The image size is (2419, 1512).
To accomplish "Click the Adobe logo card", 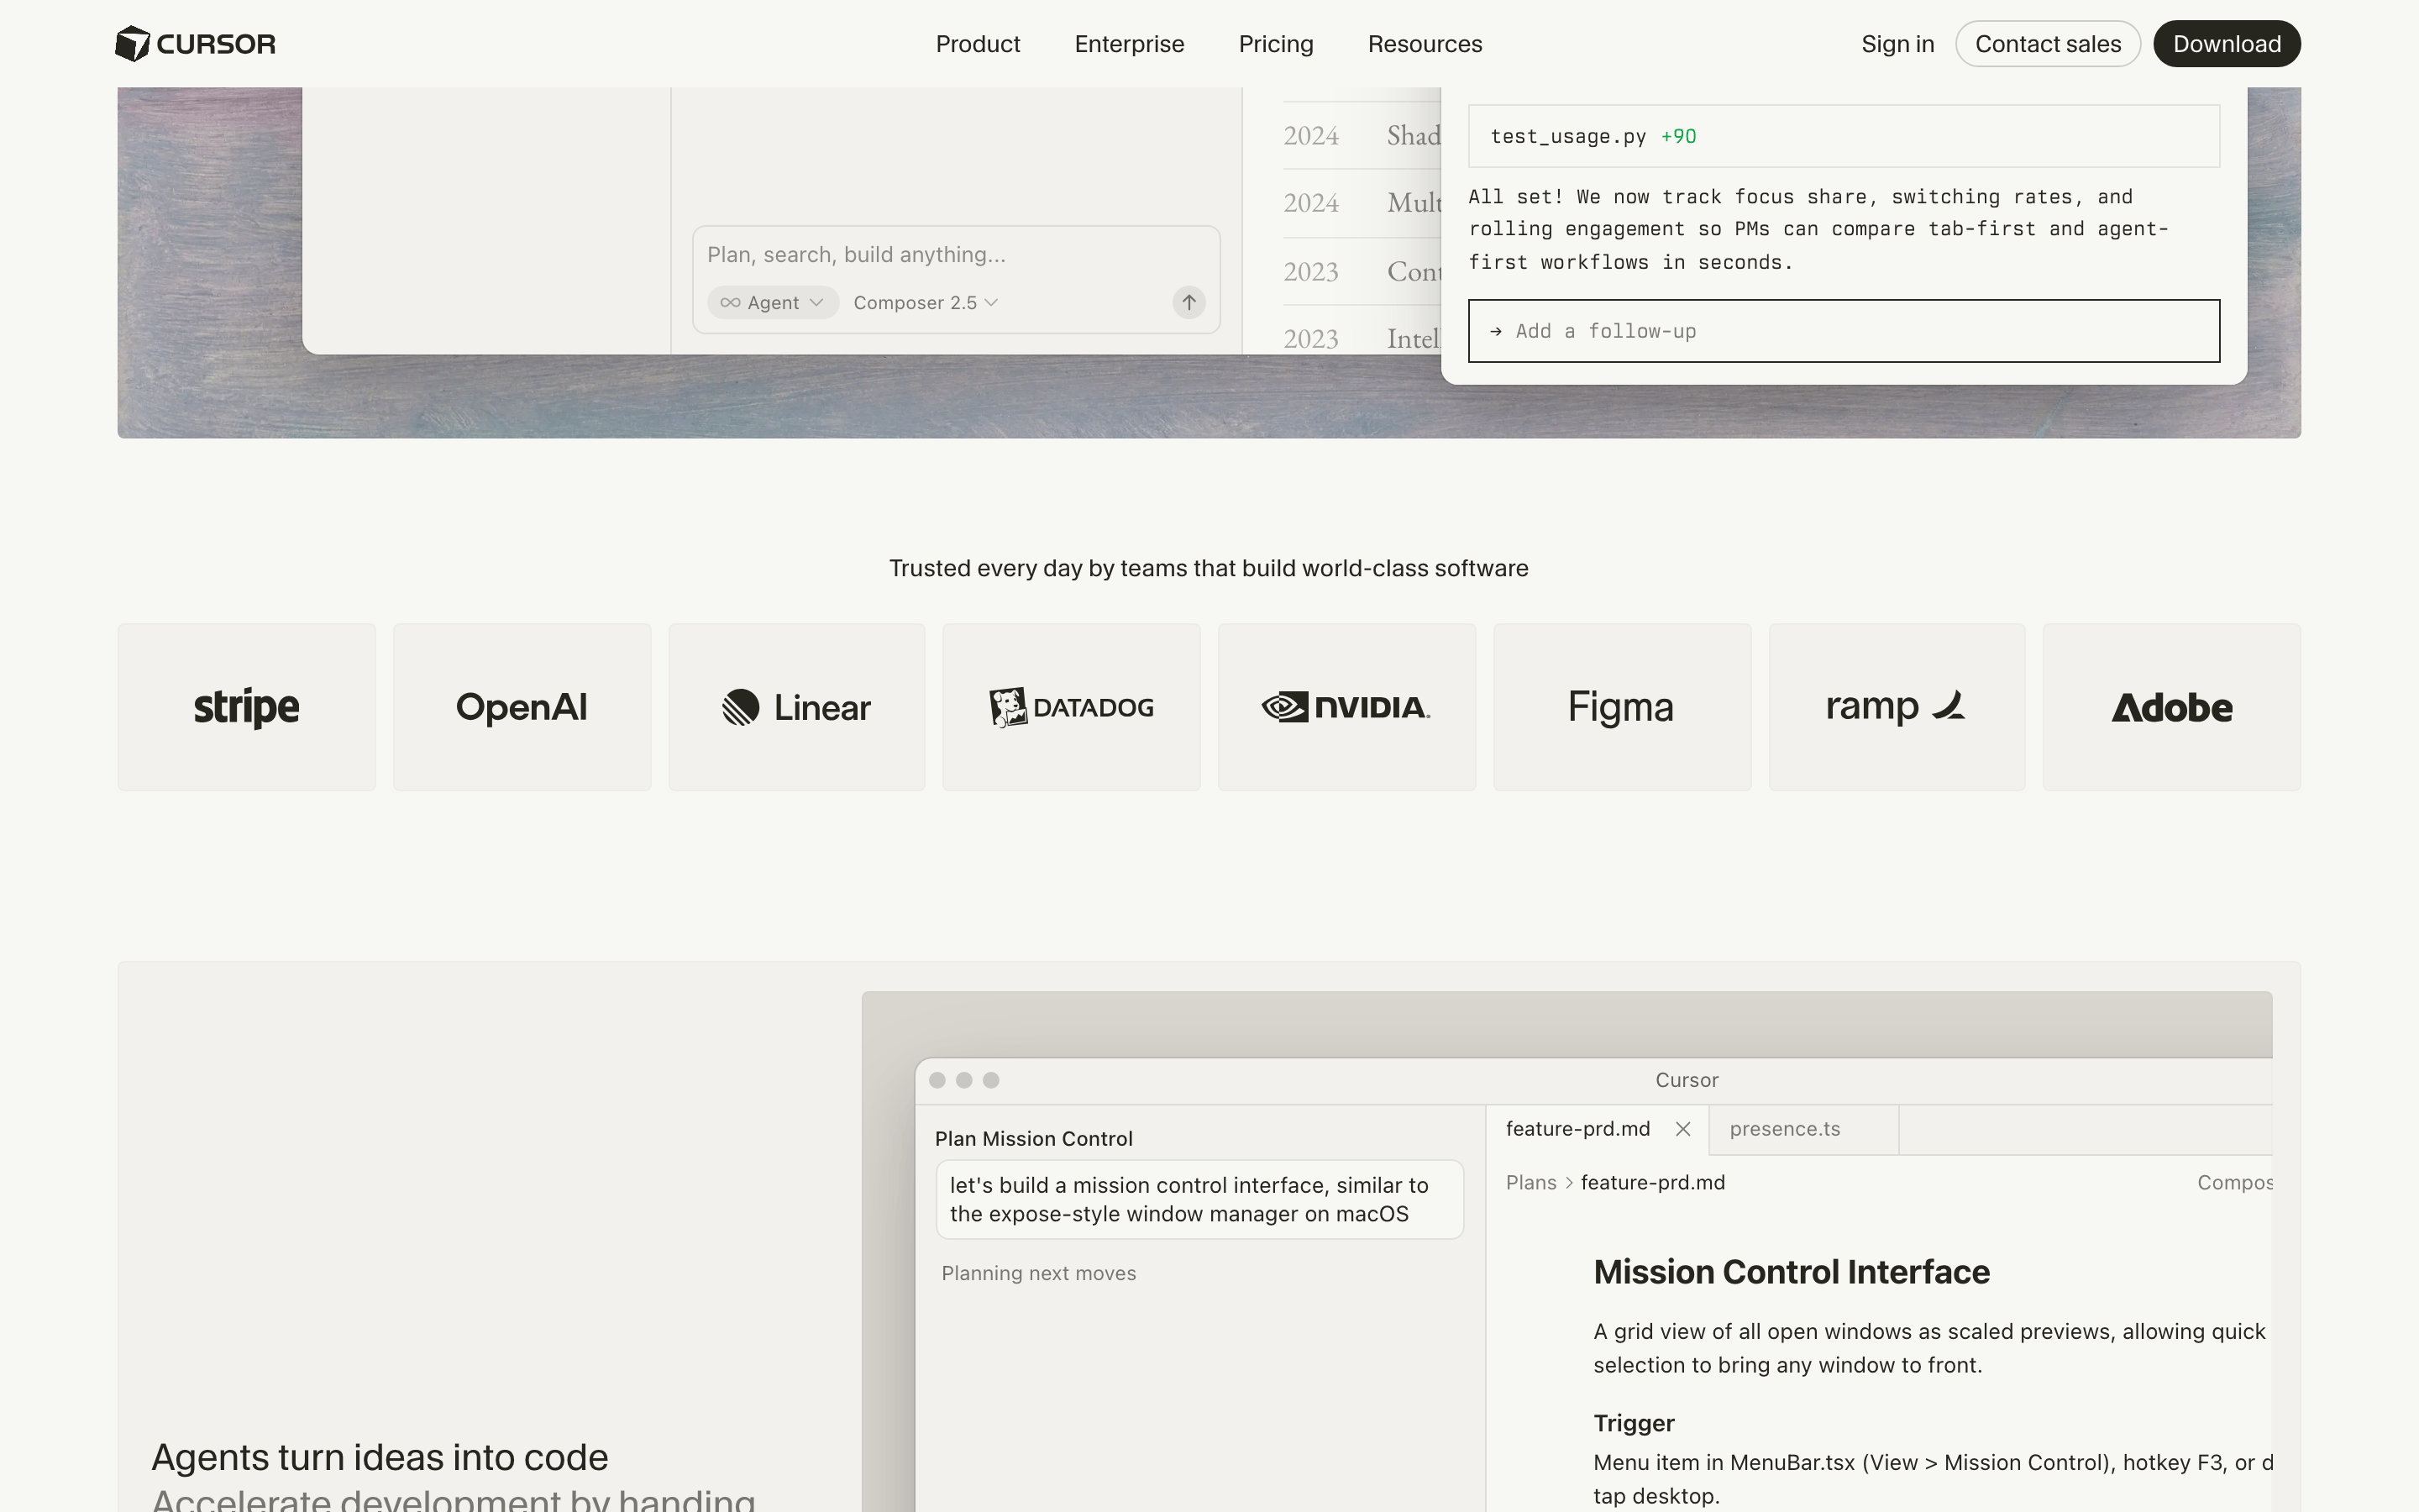I will (x=2172, y=707).
